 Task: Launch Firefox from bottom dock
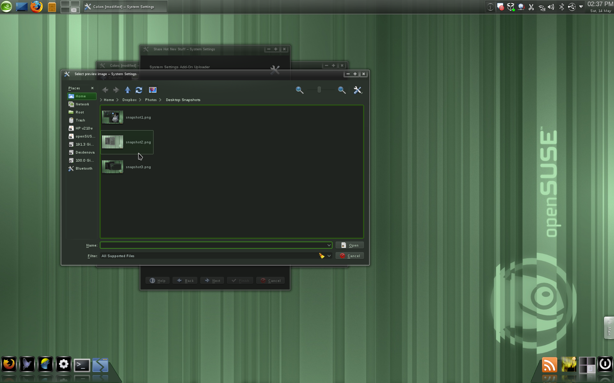[9, 364]
